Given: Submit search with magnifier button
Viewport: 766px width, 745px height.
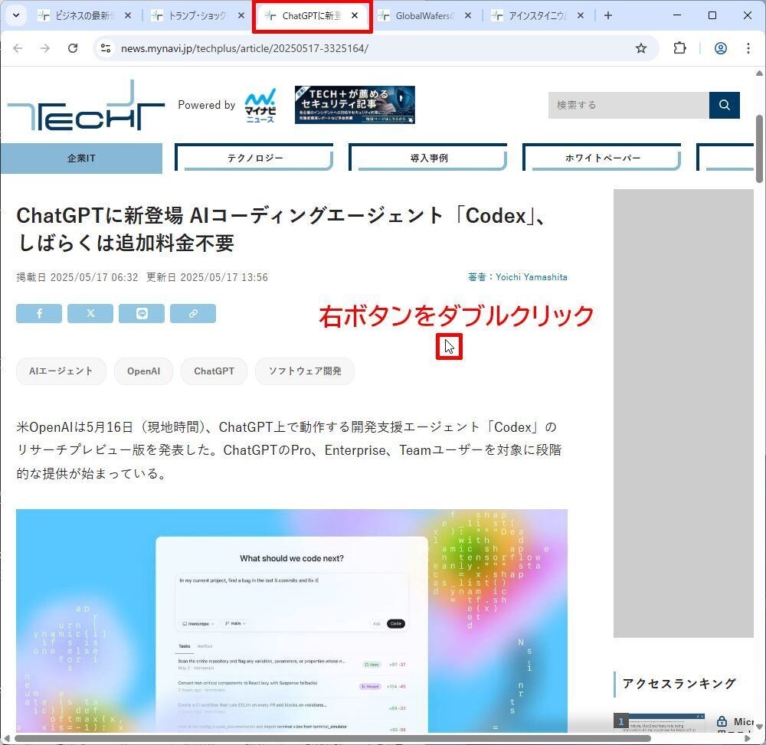Looking at the screenshot, I should pos(725,105).
